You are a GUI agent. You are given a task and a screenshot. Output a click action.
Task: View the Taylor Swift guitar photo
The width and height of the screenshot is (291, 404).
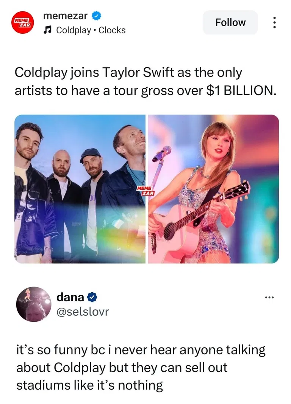[213, 189]
